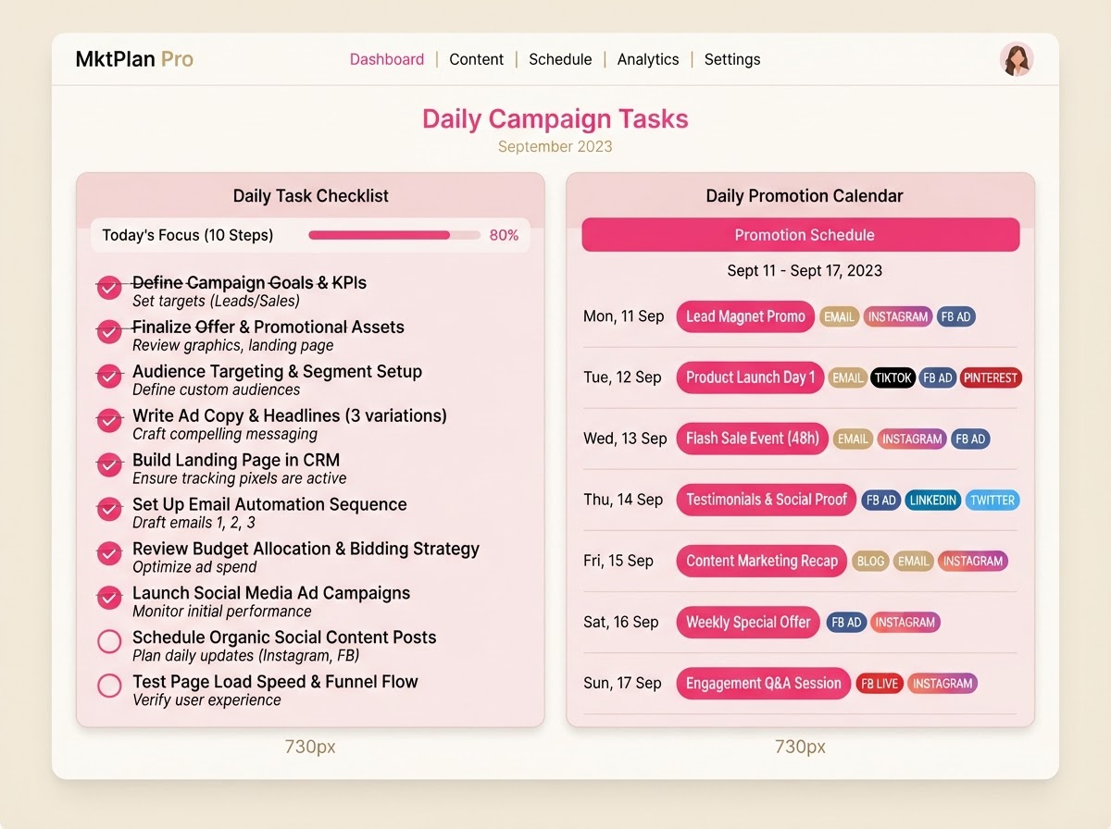Image resolution: width=1111 pixels, height=829 pixels.
Task: Open the Engagement Q&A Session event
Action: coord(763,684)
